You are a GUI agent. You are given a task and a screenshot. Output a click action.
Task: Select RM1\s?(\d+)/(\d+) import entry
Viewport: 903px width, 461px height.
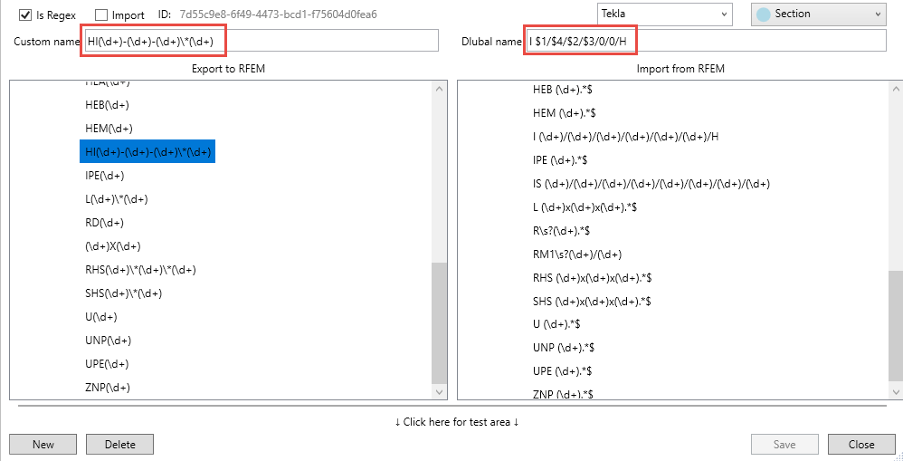coord(577,255)
